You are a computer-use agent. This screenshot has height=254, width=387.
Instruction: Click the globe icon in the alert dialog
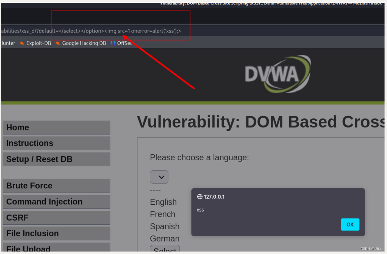pos(200,197)
